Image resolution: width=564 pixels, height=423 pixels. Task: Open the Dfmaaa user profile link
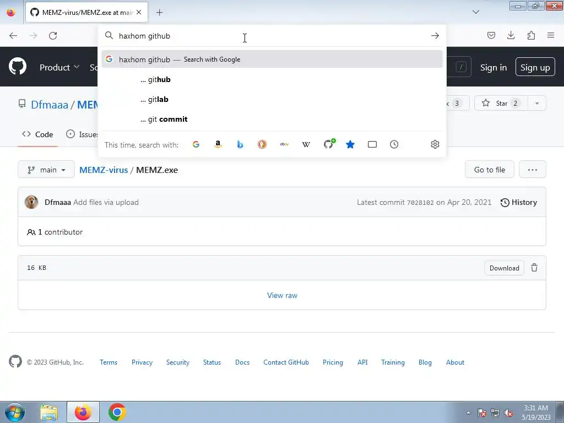pos(49,105)
